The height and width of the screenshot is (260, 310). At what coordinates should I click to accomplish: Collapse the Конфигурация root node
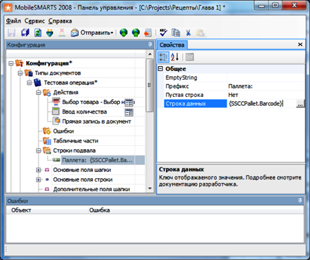pos(11,63)
